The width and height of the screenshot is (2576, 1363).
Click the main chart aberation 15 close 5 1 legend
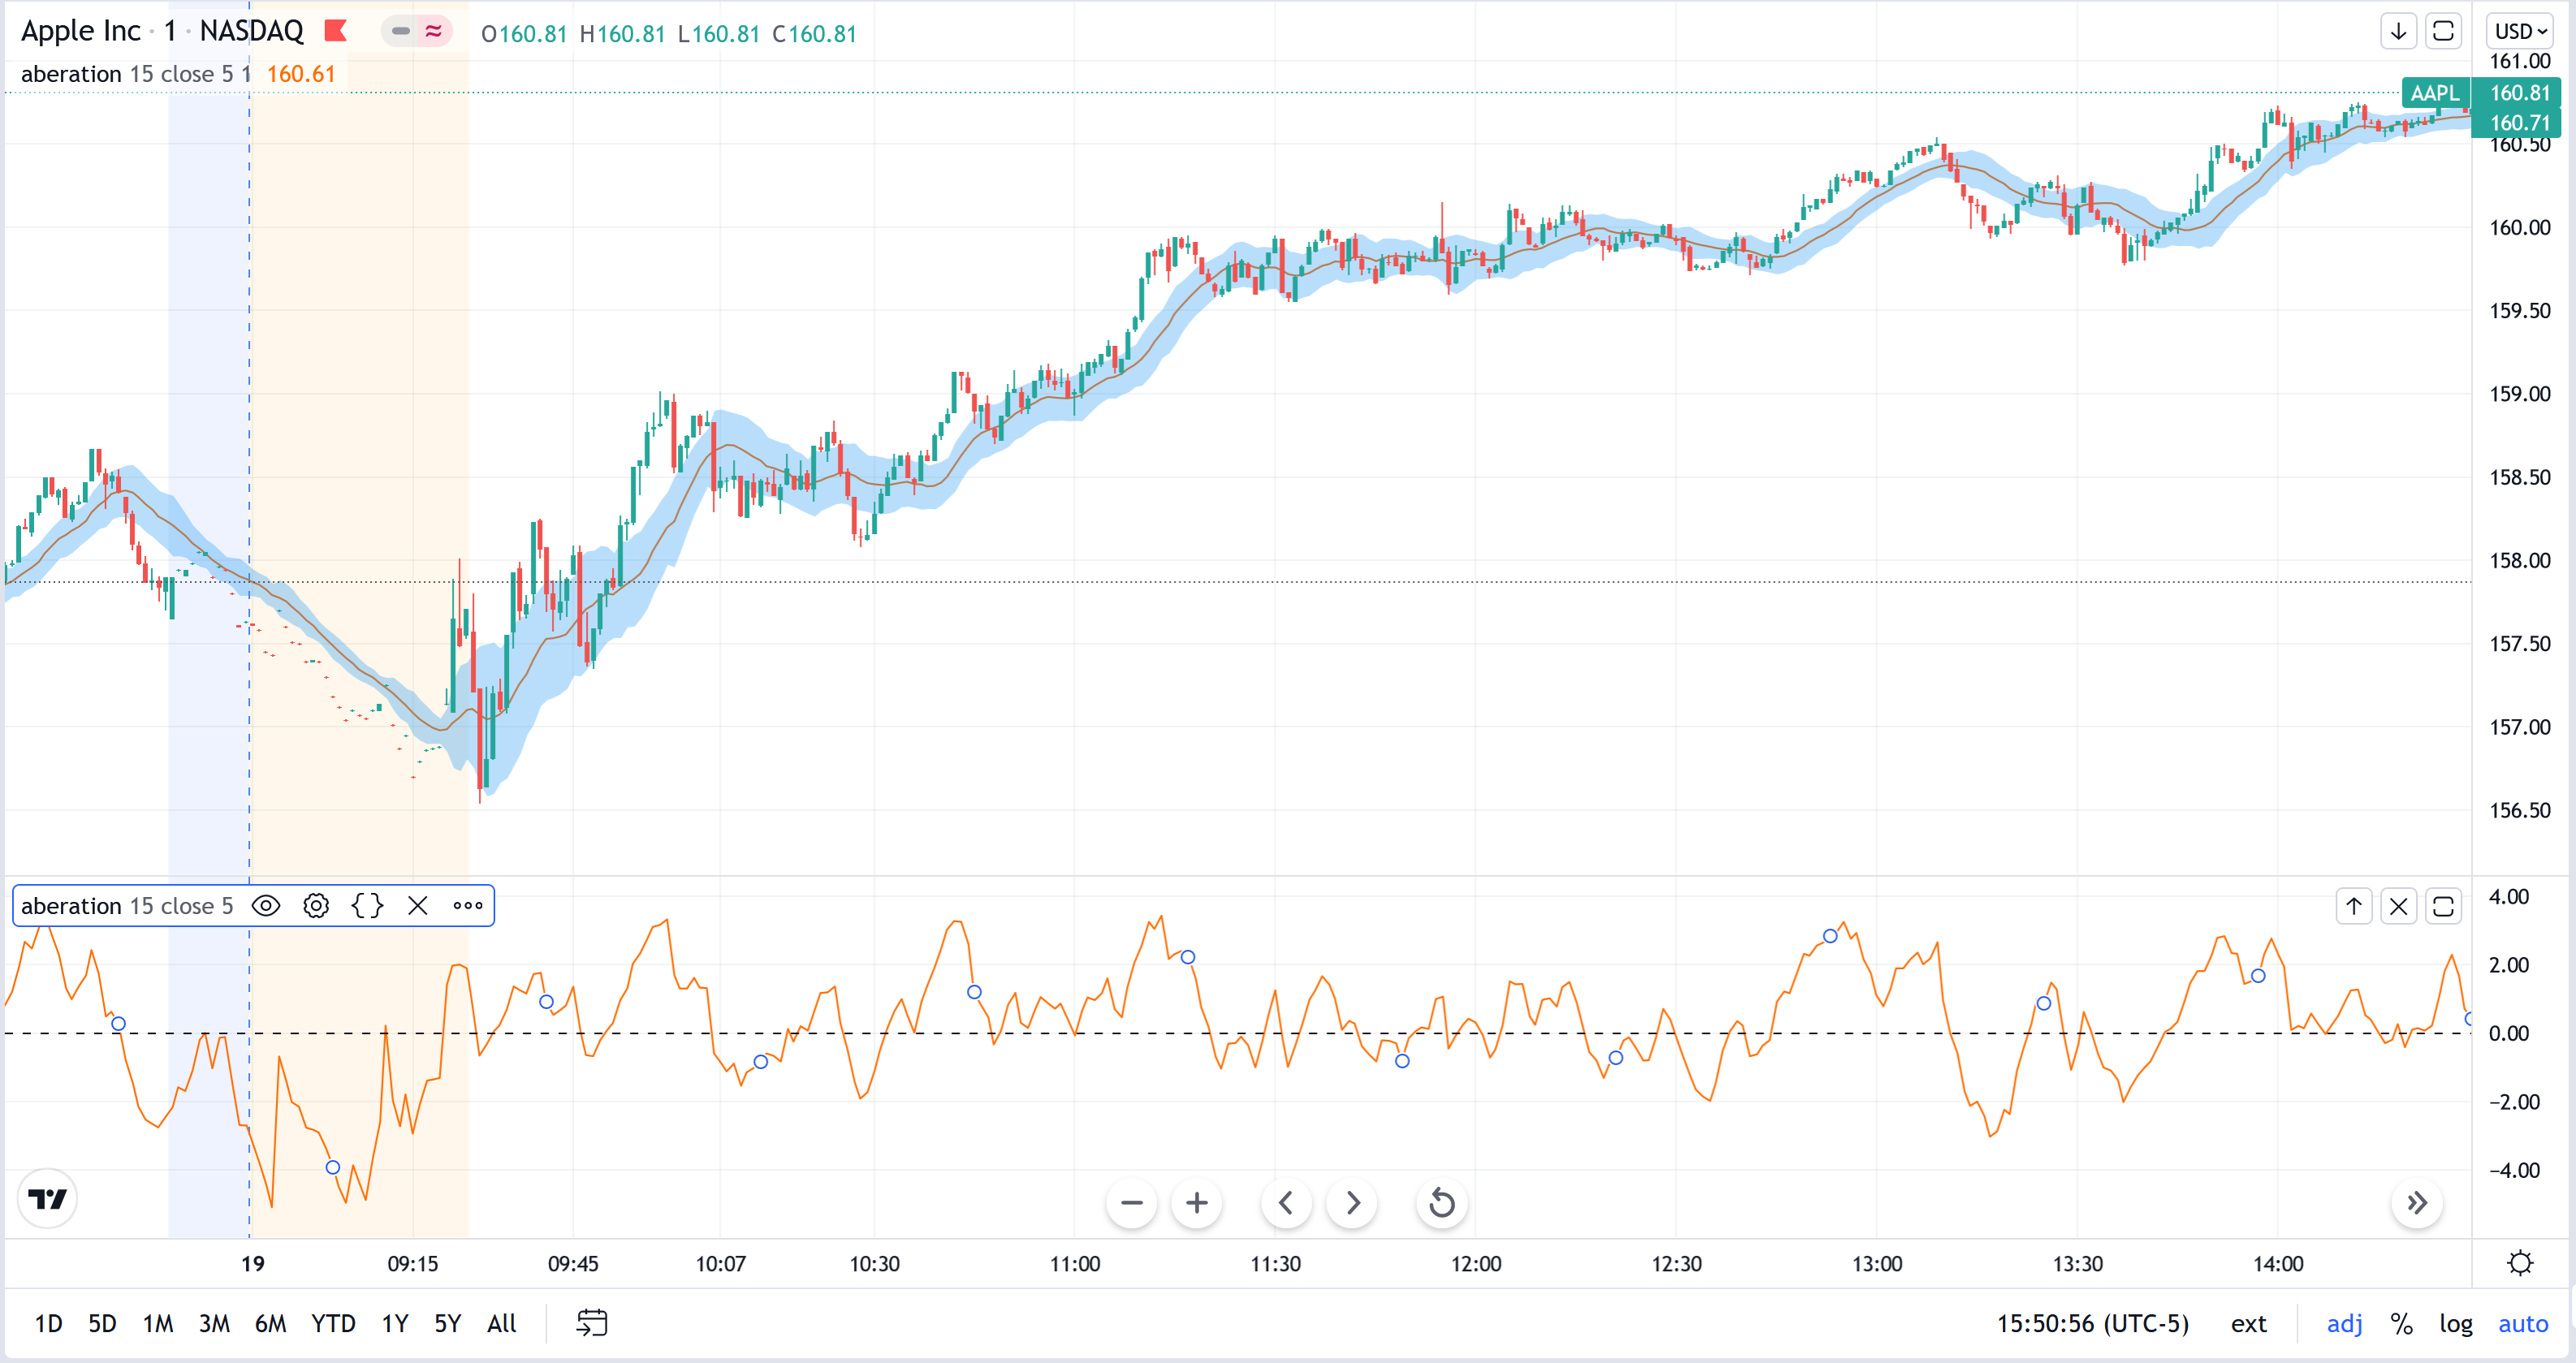[x=136, y=74]
